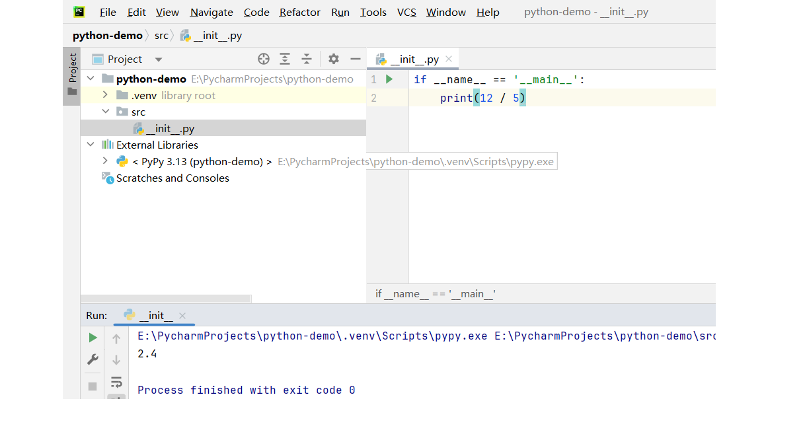Click the stop square icon
The height and width of the screenshot is (438, 805).
93,386
